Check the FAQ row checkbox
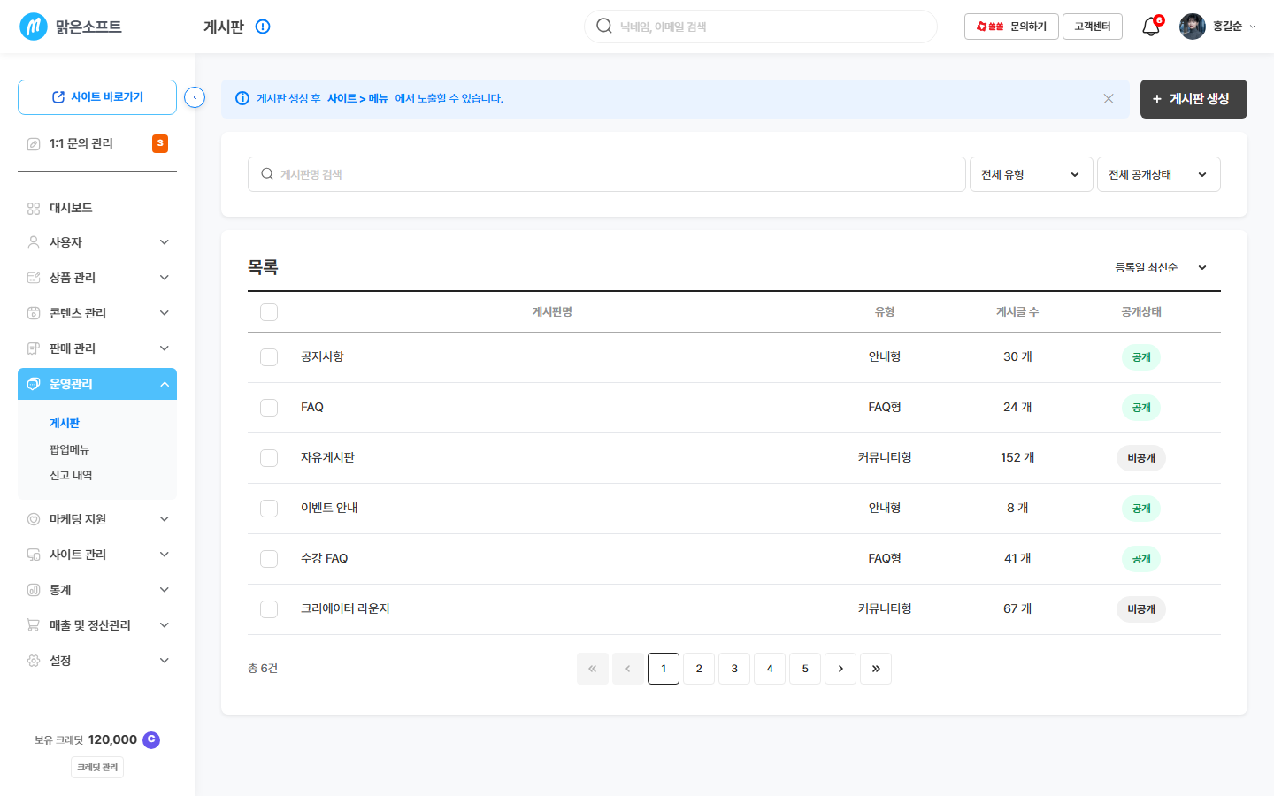Image resolution: width=1274 pixels, height=796 pixels. pyautogui.click(x=269, y=408)
